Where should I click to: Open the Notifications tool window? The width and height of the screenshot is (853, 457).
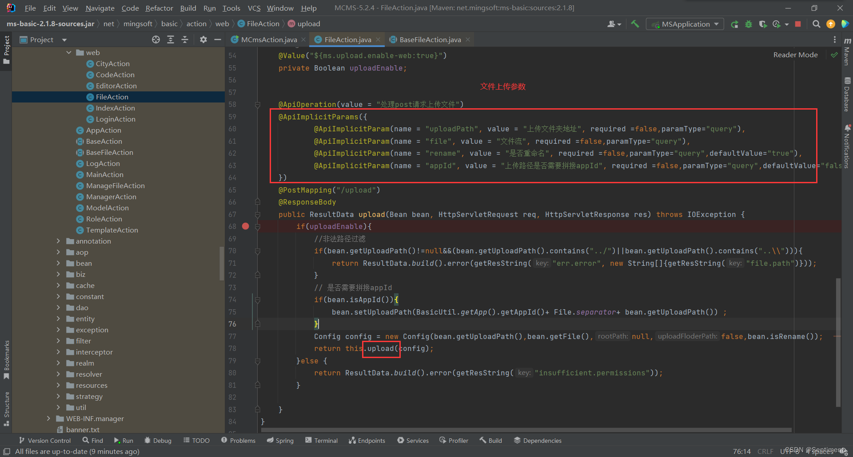(x=847, y=146)
